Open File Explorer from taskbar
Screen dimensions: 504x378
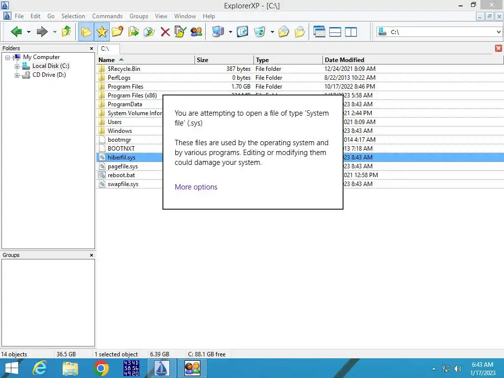point(70,368)
